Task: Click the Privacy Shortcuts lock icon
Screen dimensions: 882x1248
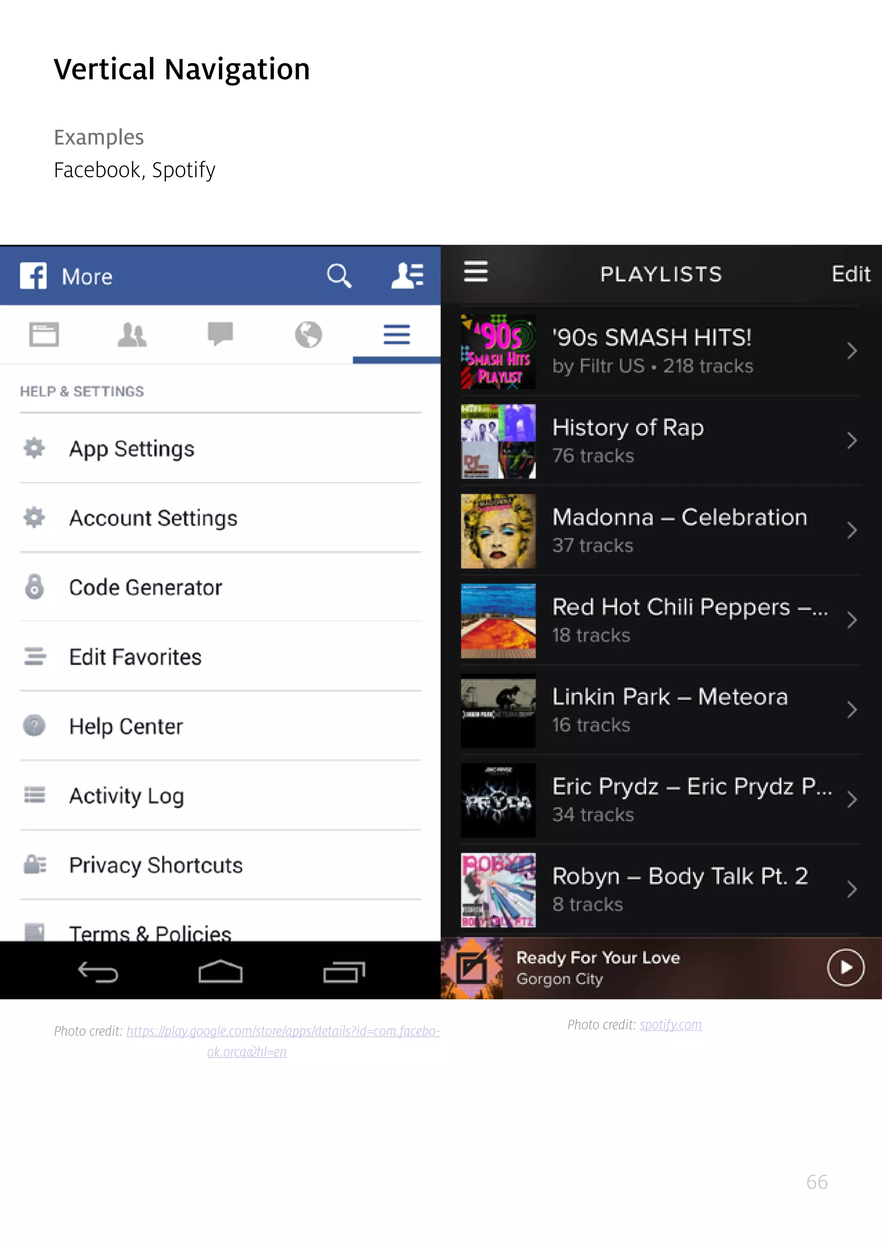Action: tap(35, 864)
